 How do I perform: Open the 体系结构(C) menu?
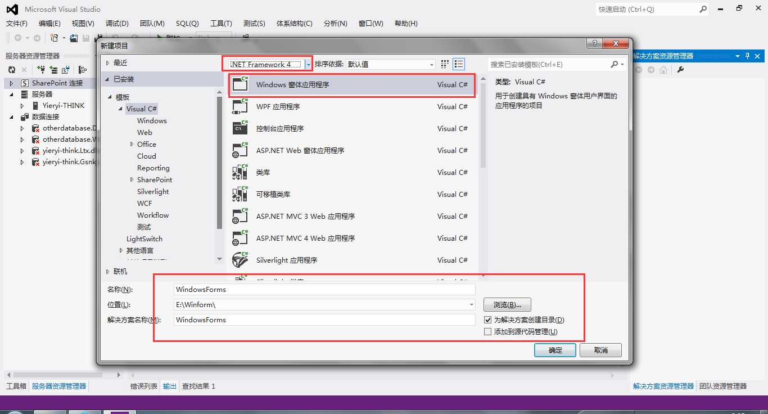coord(294,24)
